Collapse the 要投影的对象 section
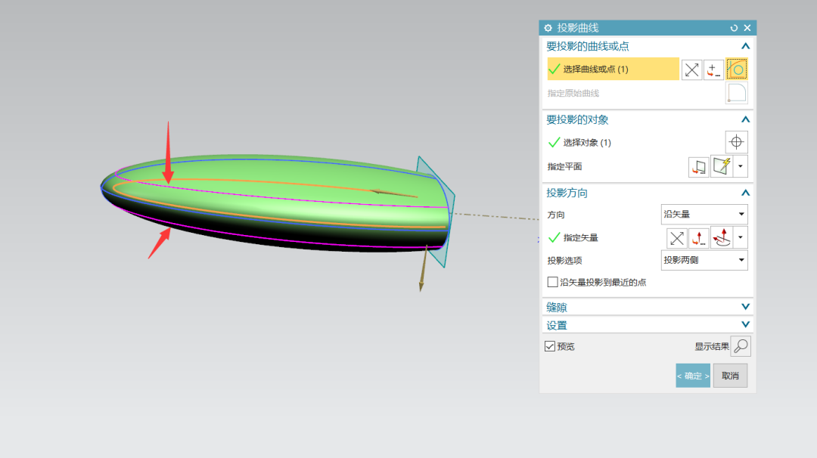 [x=745, y=119]
